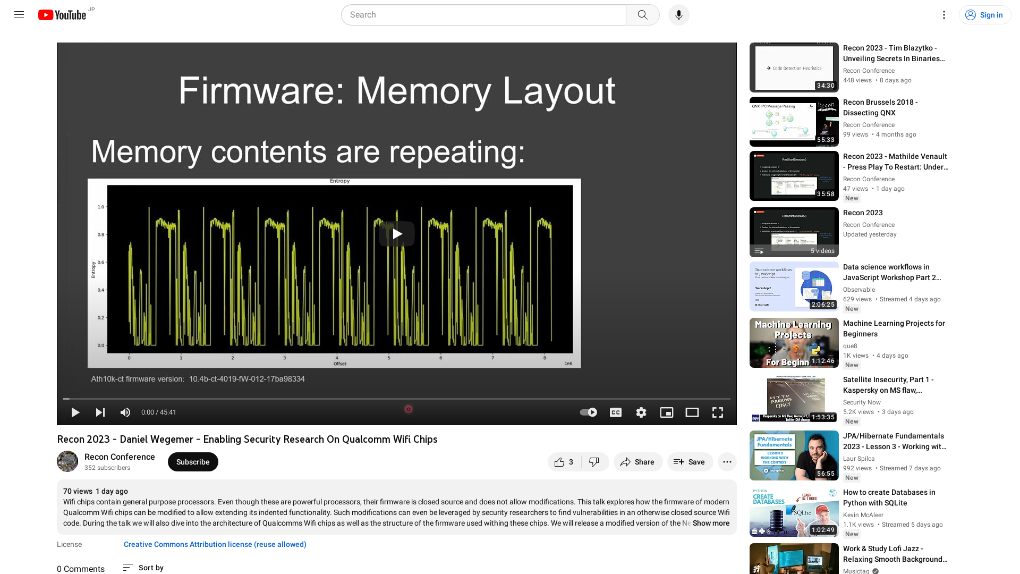This screenshot has height=574, width=1020.
Task: Click the theatre mode icon
Action: [692, 412]
